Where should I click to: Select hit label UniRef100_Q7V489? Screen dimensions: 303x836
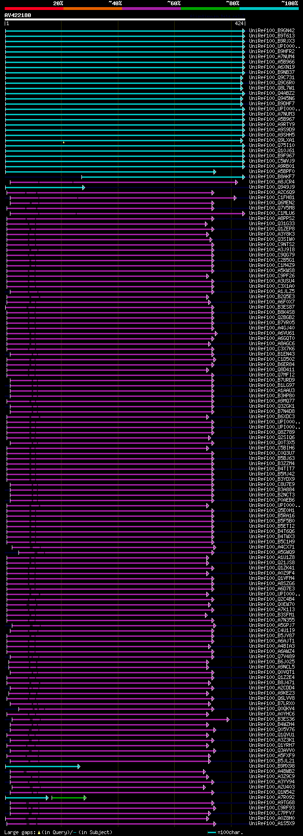point(272,657)
